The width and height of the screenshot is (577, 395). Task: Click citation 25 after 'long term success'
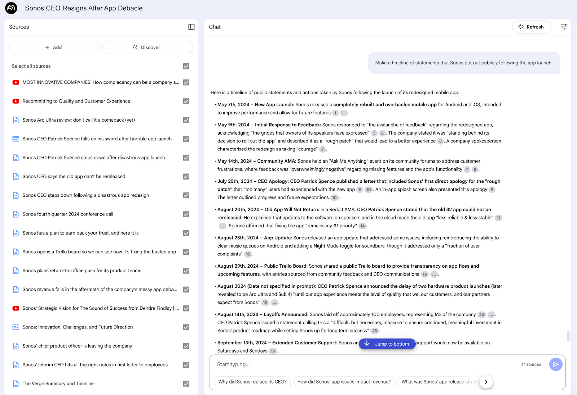pyautogui.click(x=375, y=331)
